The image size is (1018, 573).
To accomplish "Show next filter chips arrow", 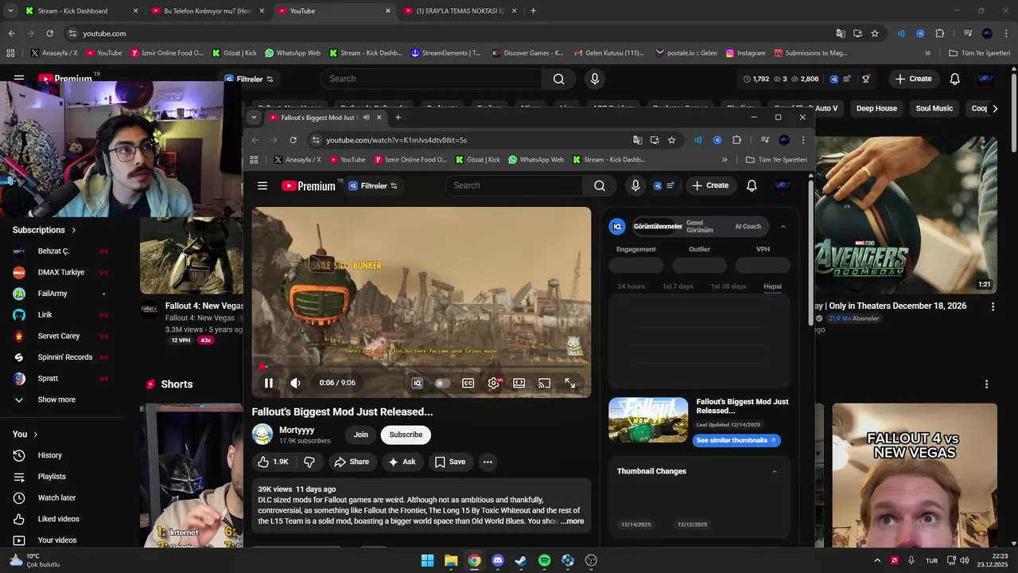I will click(x=994, y=108).
